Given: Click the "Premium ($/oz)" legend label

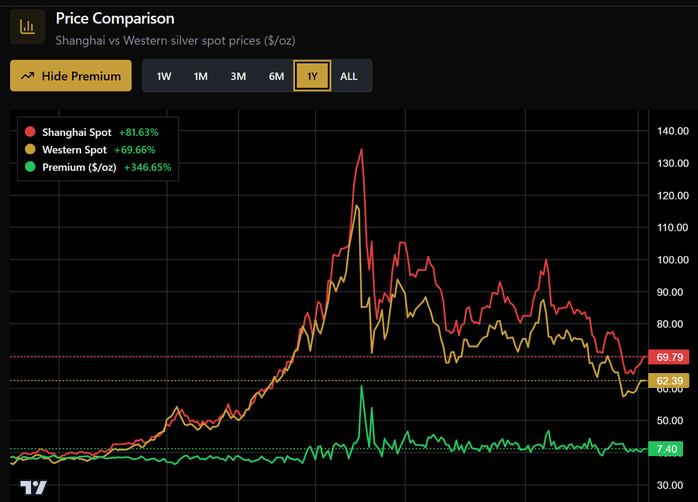Looking at the screenshot, I should pos(79,167).
